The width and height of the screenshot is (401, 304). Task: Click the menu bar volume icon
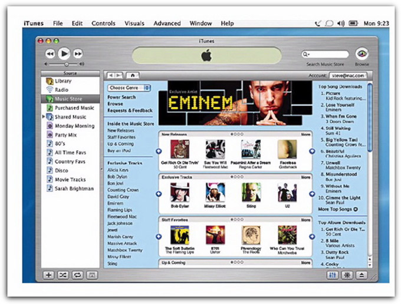tap(341, 24)
